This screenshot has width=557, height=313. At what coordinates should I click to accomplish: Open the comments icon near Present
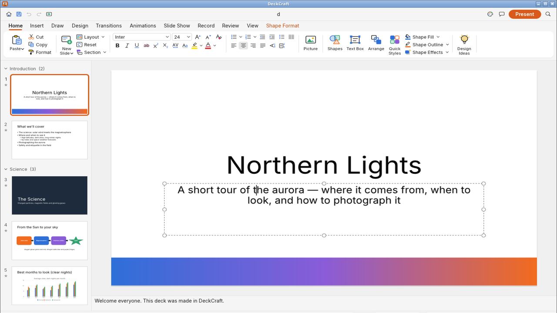(x=502, y=14)
